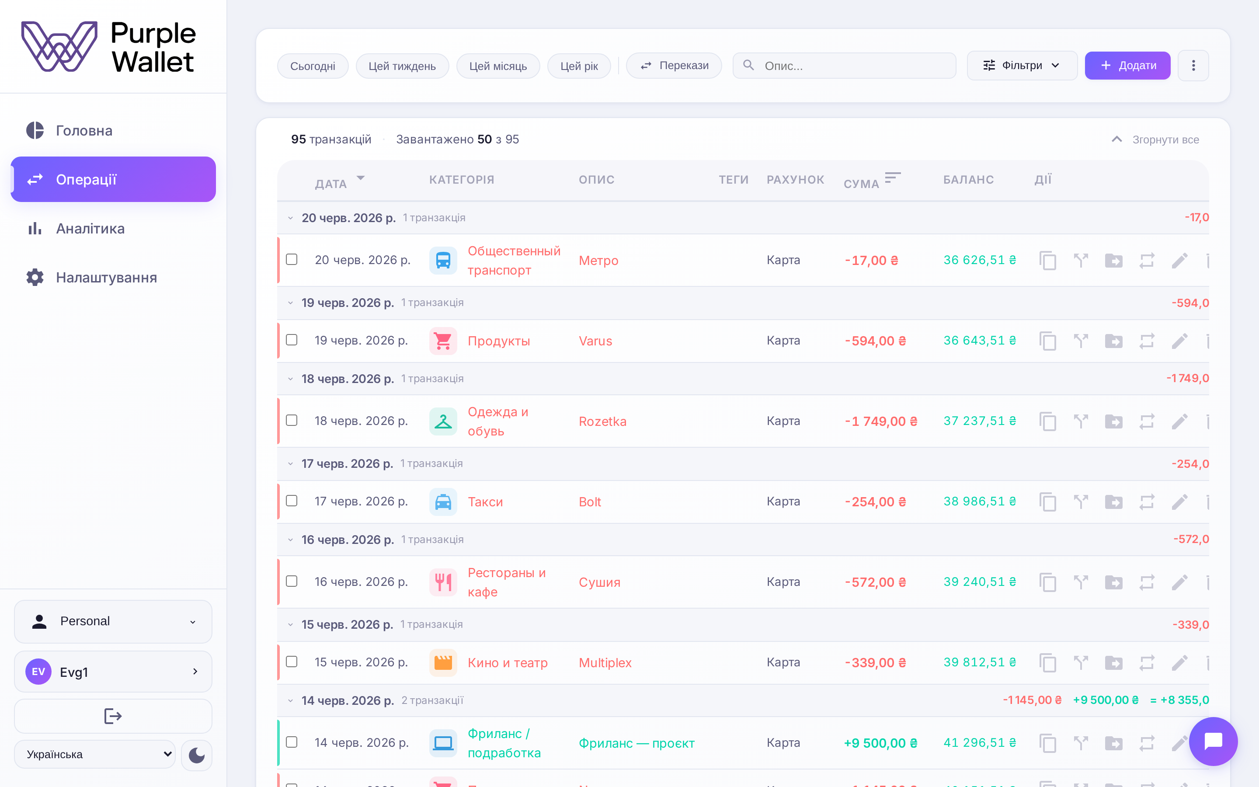
Task: Filter by Сьогодні
Action: (x=313, y=66)
